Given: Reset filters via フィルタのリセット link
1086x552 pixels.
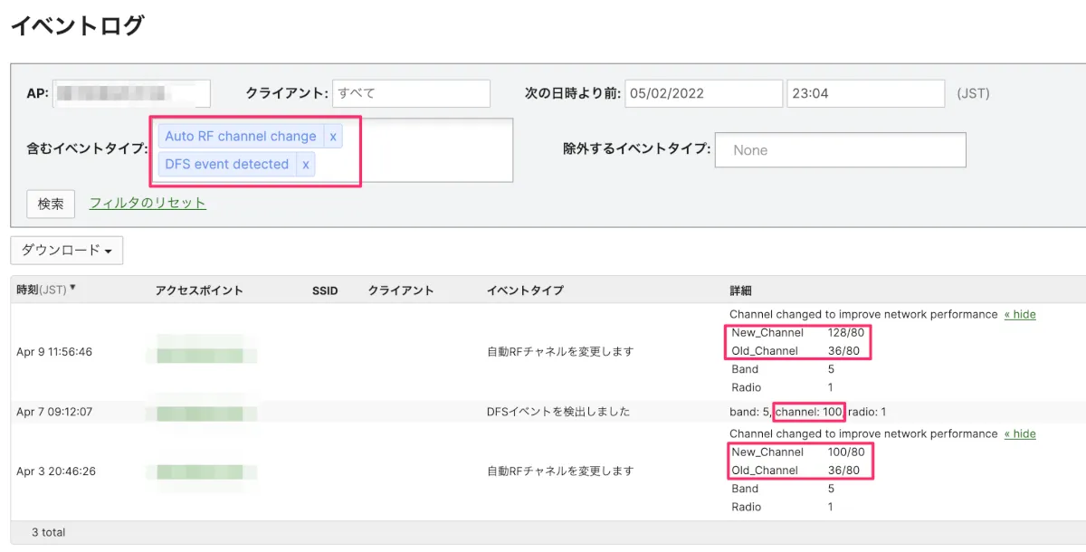Looking at the screenshot, I should 148,203.
